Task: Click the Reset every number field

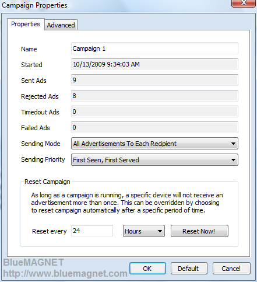Action: 92,231
